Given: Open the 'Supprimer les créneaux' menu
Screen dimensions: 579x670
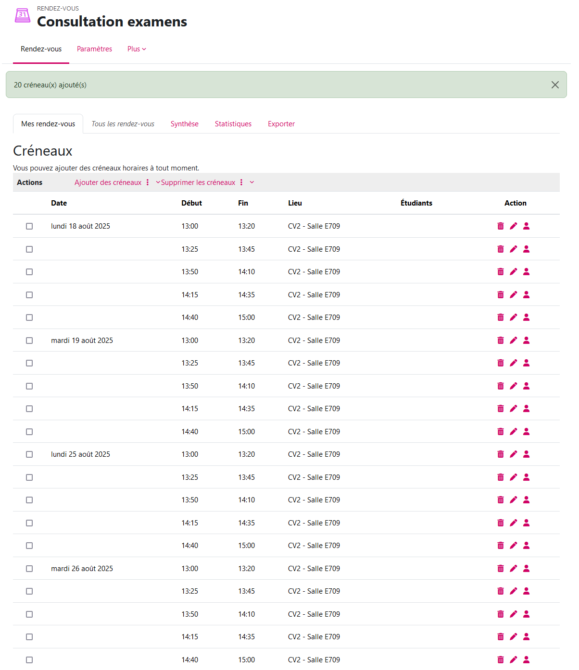Looking at the screenshot, I should tap(198, 183).
